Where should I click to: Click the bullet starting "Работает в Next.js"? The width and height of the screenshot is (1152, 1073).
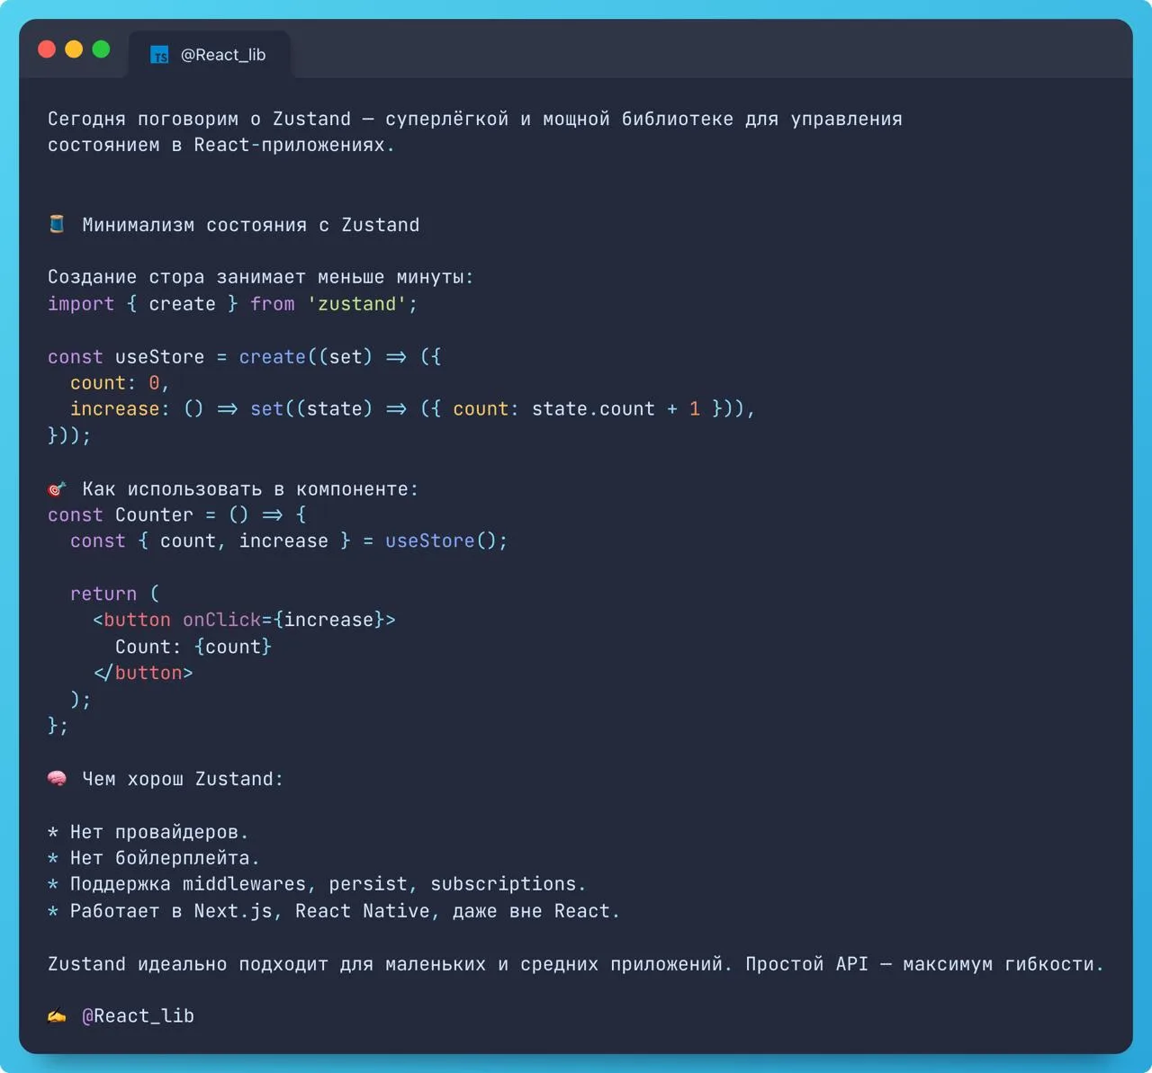click(x=334, y=911)
